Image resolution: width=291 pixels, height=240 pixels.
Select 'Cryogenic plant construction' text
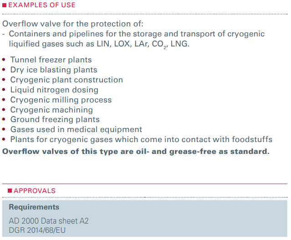[x=66, y=80]
